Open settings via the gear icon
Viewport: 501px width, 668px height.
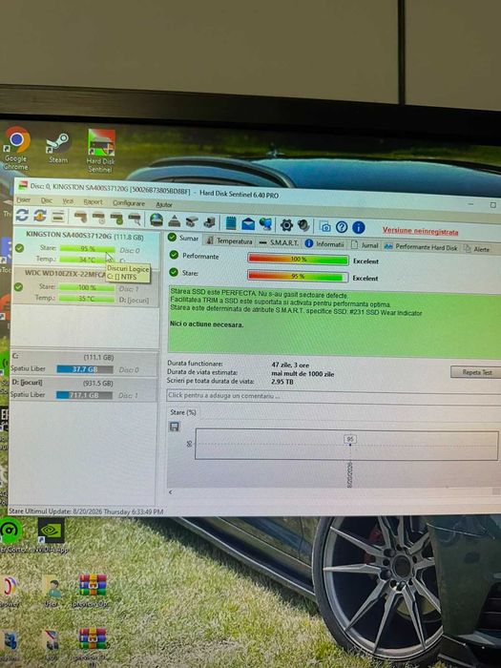286,225
